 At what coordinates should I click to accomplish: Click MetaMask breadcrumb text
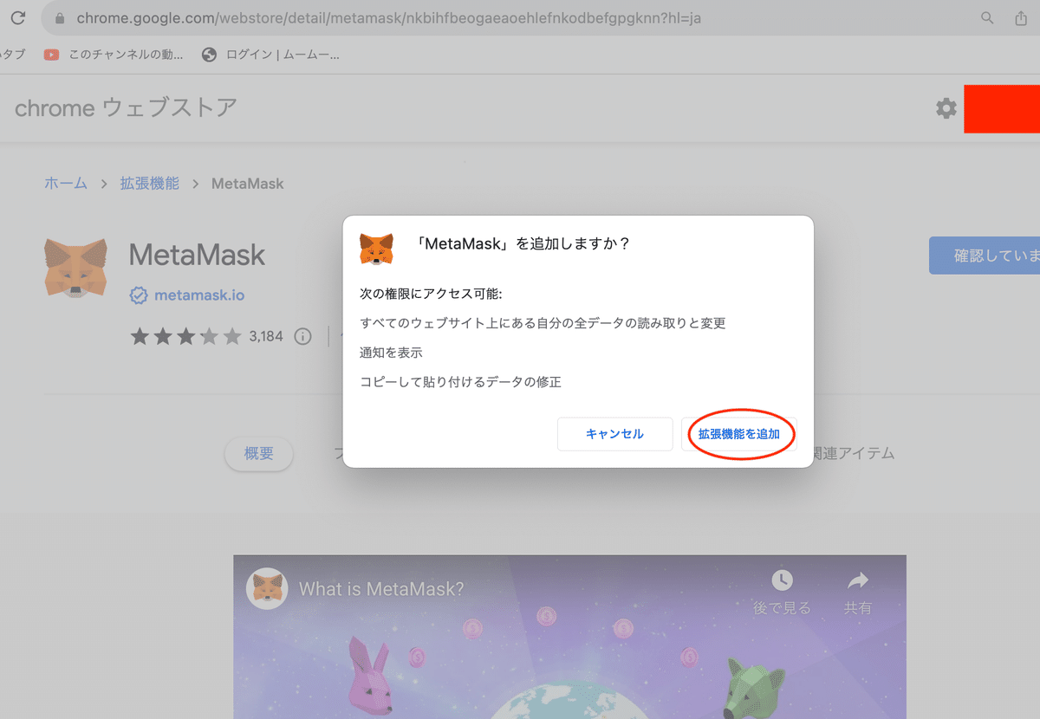[x=248, y=184]
